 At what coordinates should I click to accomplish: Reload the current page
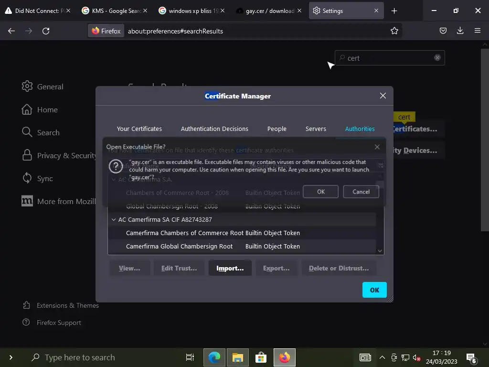(46, 31)
